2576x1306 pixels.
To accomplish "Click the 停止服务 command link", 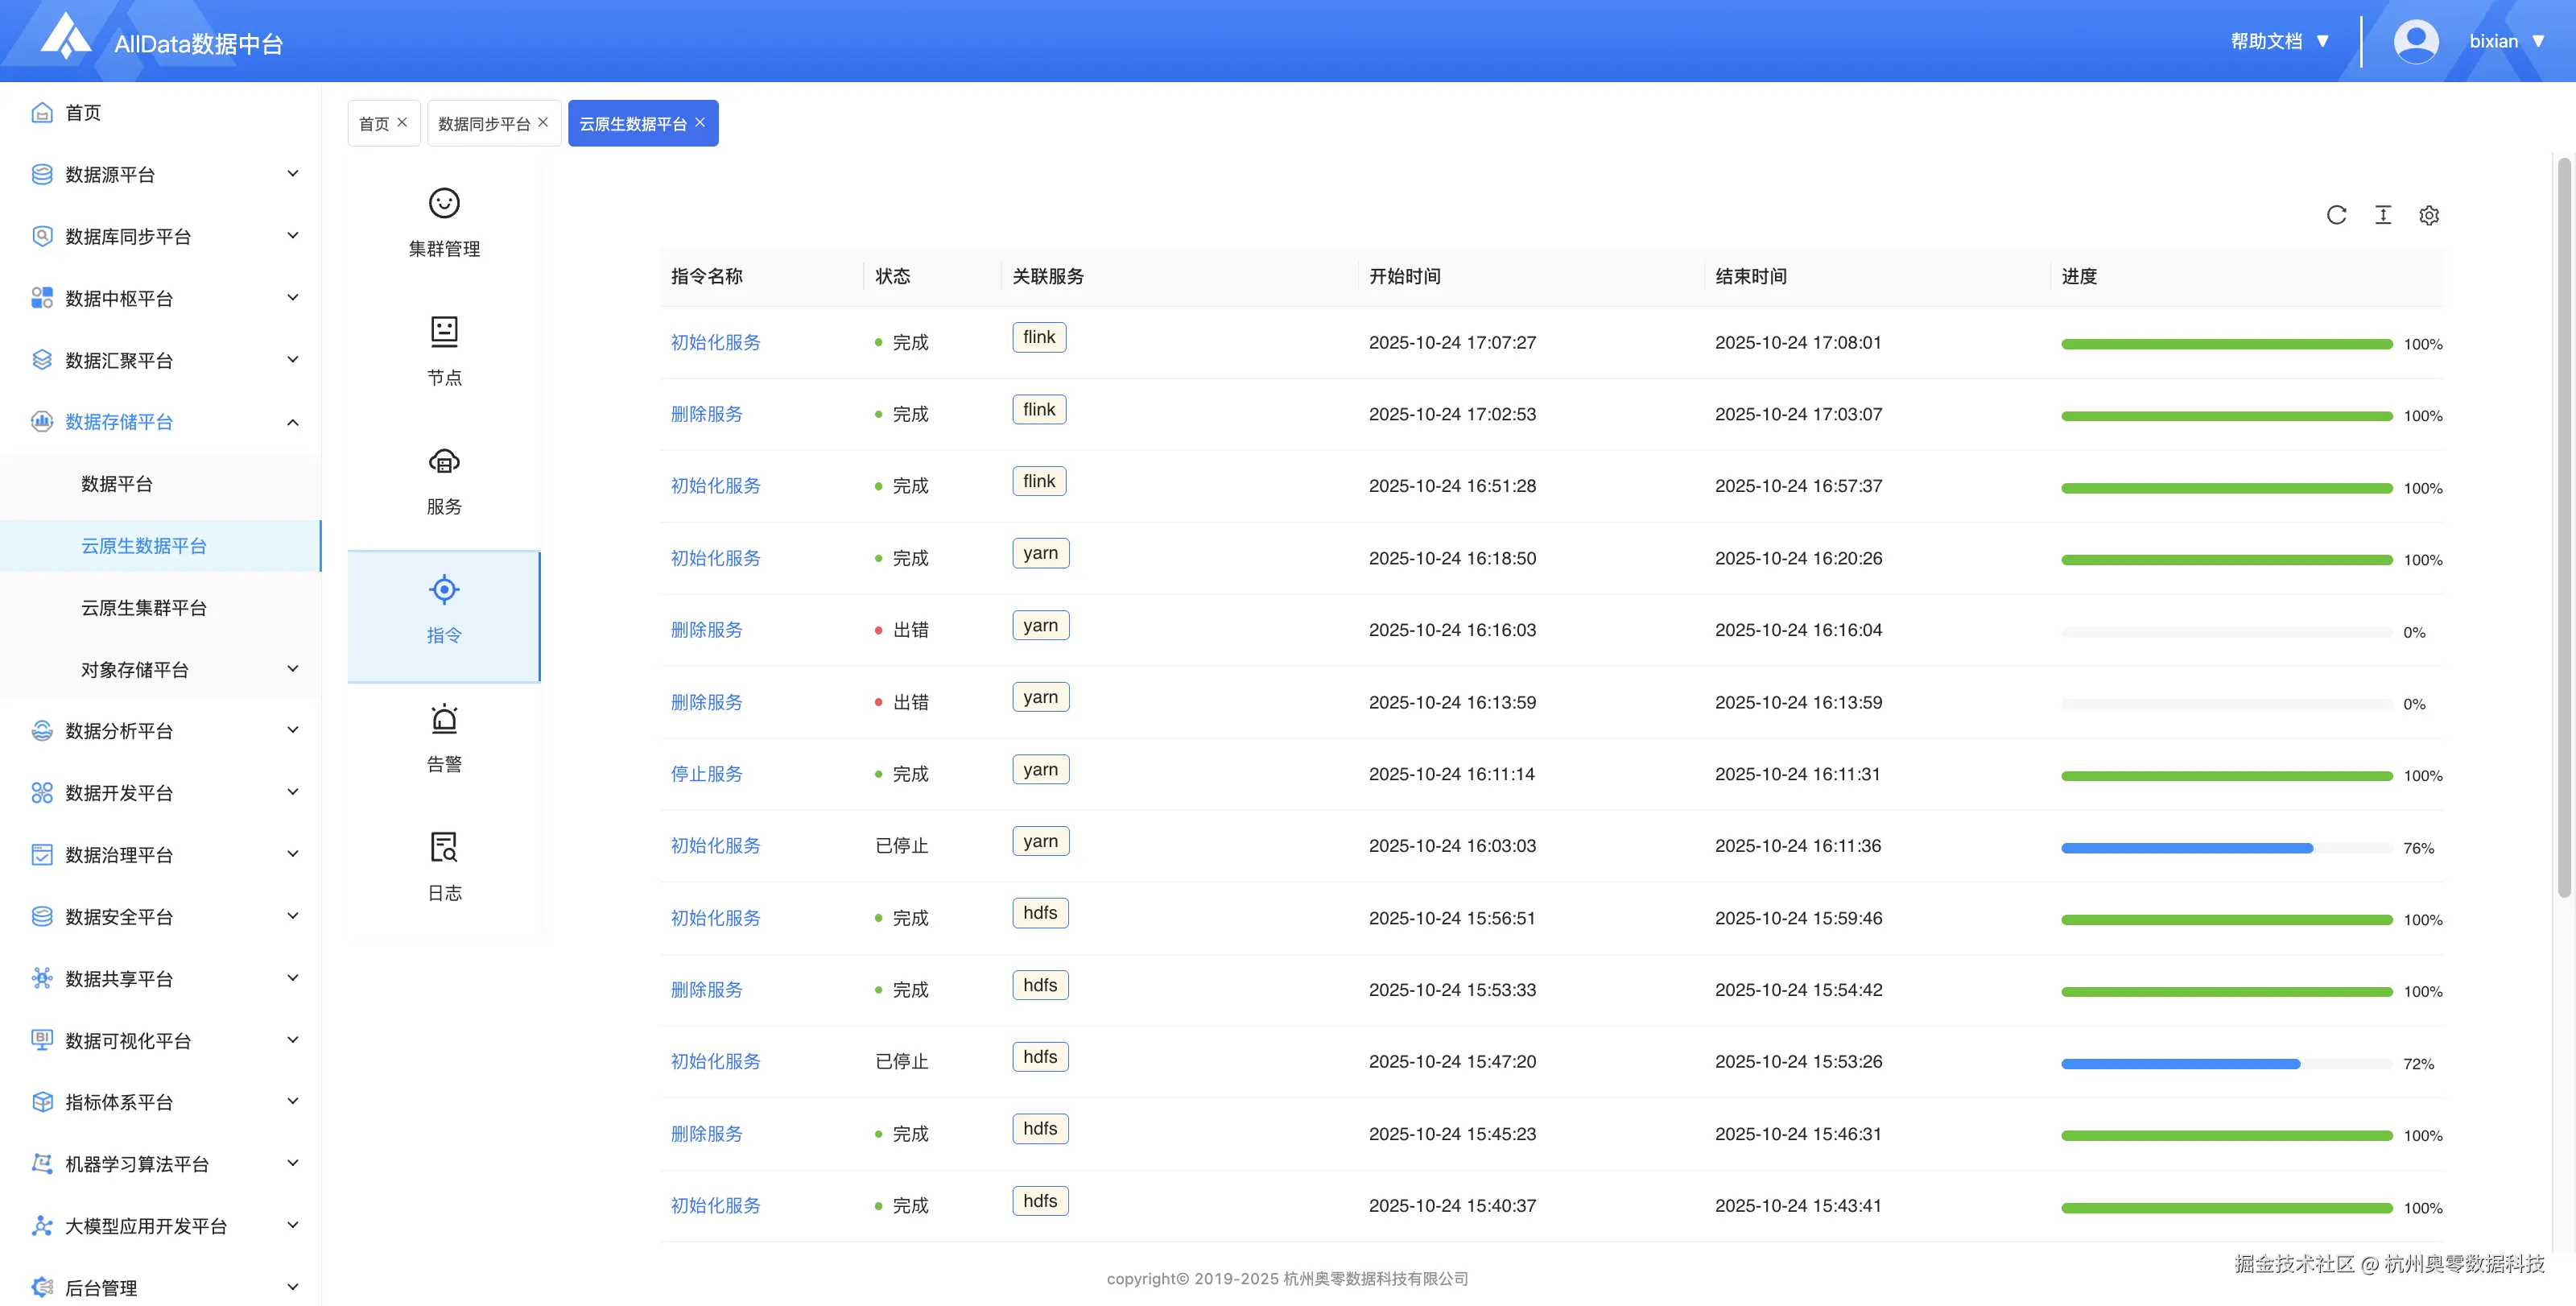I will (x=706, y=774).
